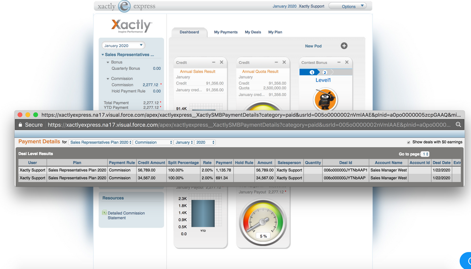The height and width of the screenshot is (269, 471).
Task: Click the Total Payment 2,277.12 value
Action: (150, 103)
